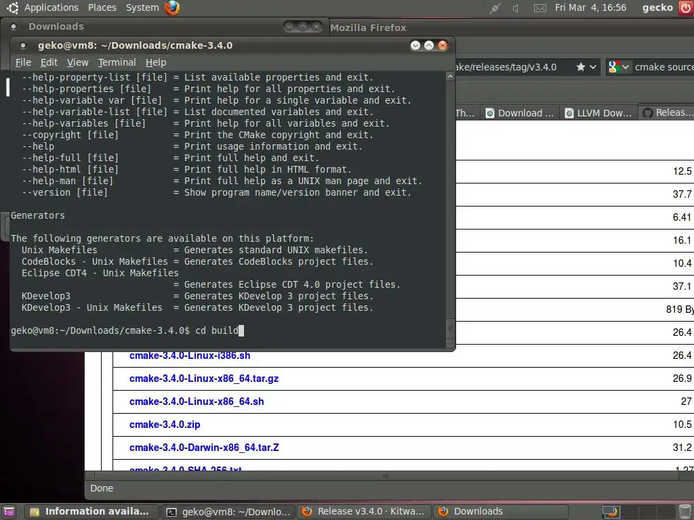This screenshot has width=694, height=520.
Task: Open the network connection indicator icon
Action: [495, 8]
